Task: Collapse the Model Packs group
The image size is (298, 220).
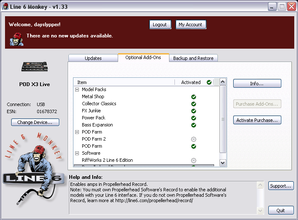Action: pos(77,90)
